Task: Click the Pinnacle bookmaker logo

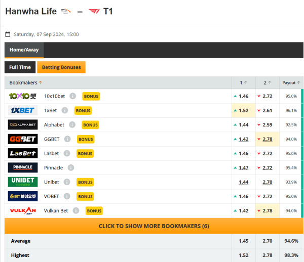Action: [x=23, y=167]
